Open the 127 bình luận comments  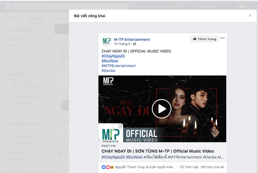tap(189, 167)
